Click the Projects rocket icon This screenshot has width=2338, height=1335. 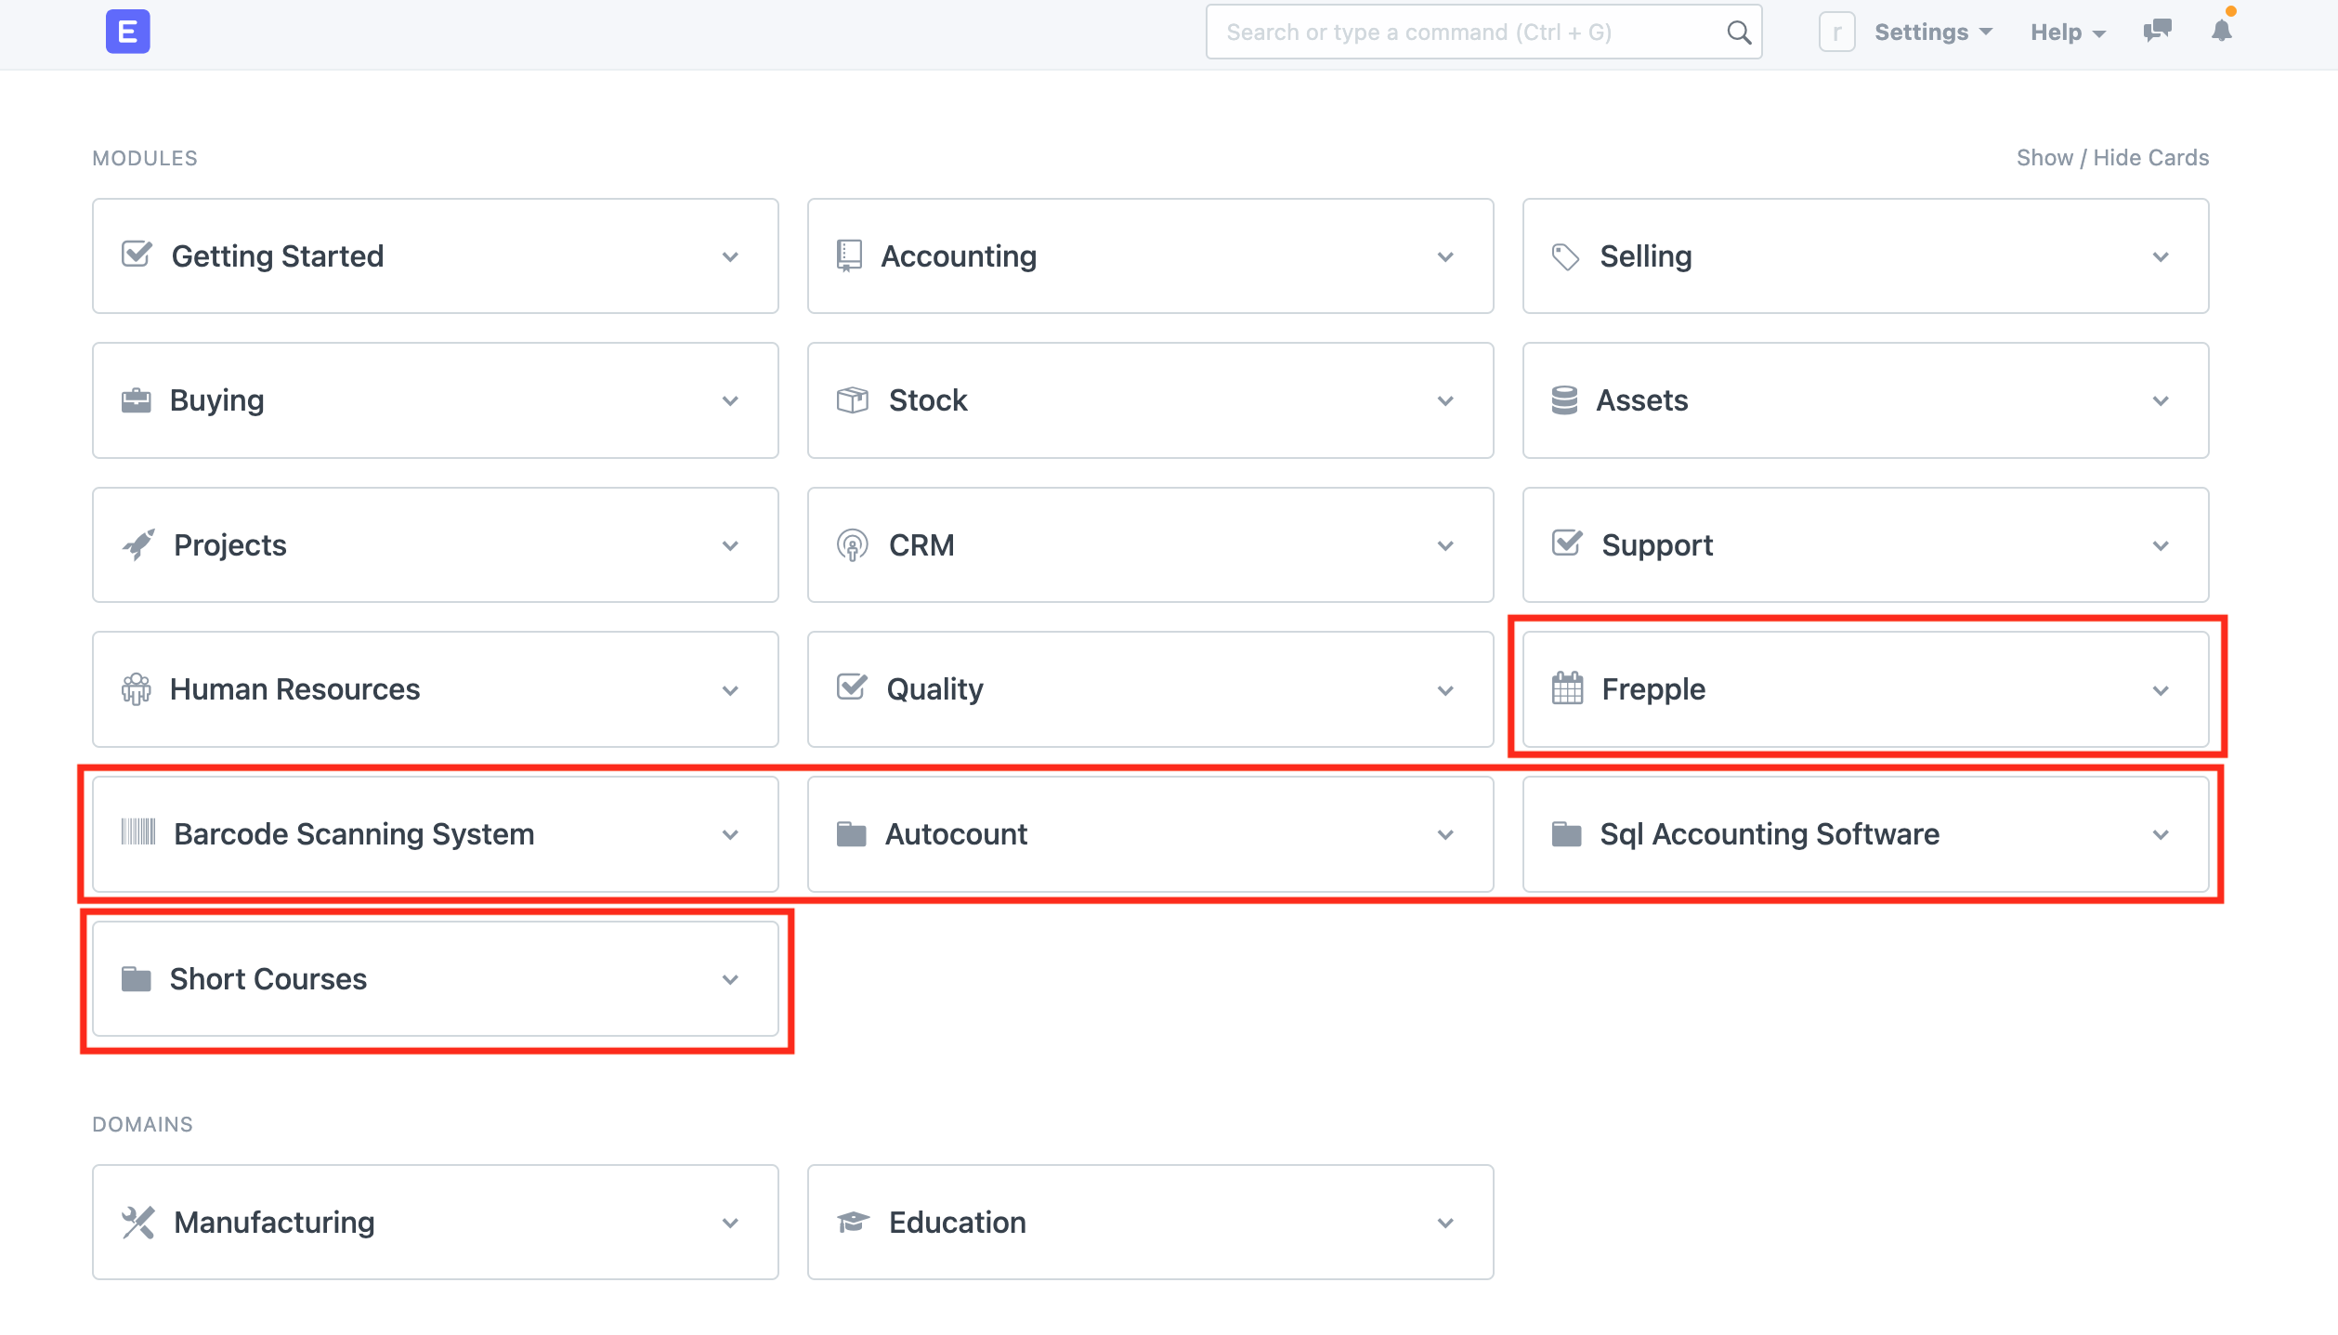pos(137,544)
